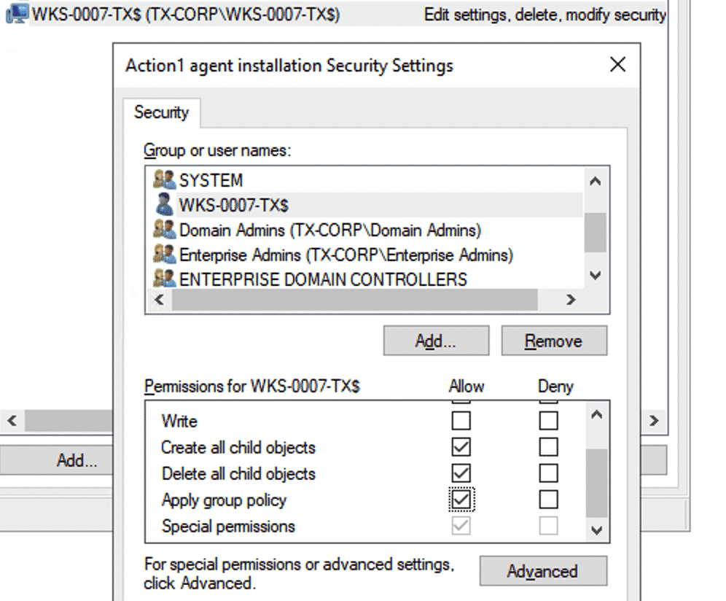Click the group list scroll right arrow
726x601 pixels.
point(571,300)
